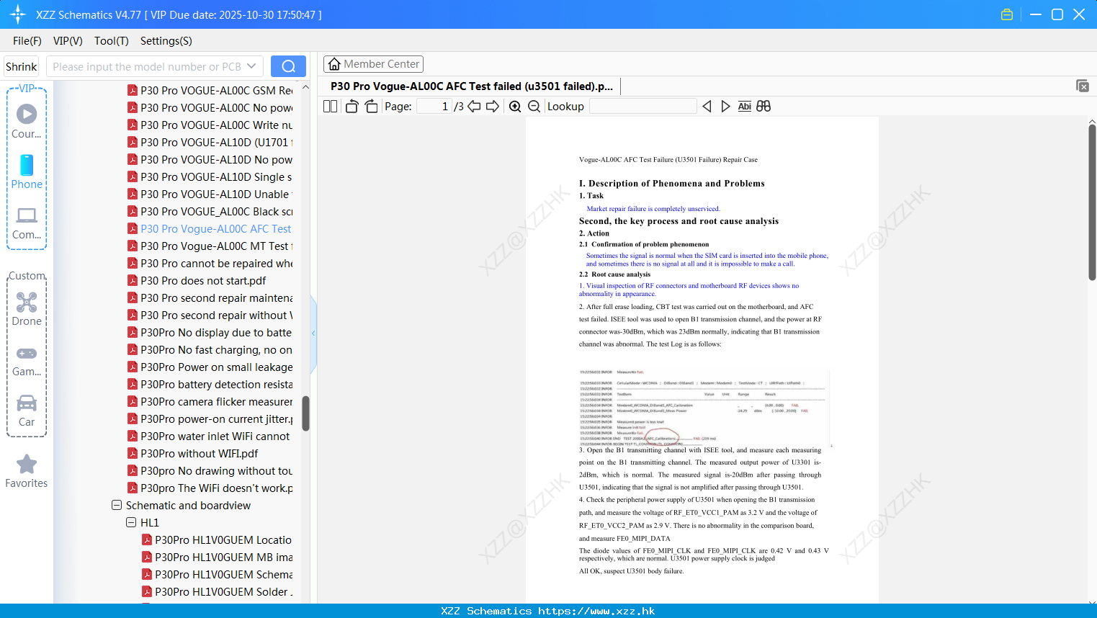Open P30 Pro VOGUE-AL10D Single file
Image resolution: width=1097 pixels, height=618 pixels.
click(210, 176)
